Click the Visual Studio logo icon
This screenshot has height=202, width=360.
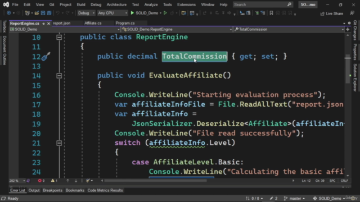click(x=6, y=4)
